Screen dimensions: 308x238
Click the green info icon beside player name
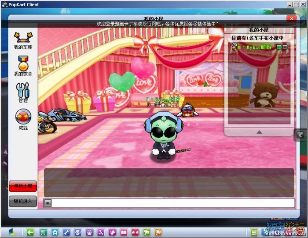tap(279, 47)
